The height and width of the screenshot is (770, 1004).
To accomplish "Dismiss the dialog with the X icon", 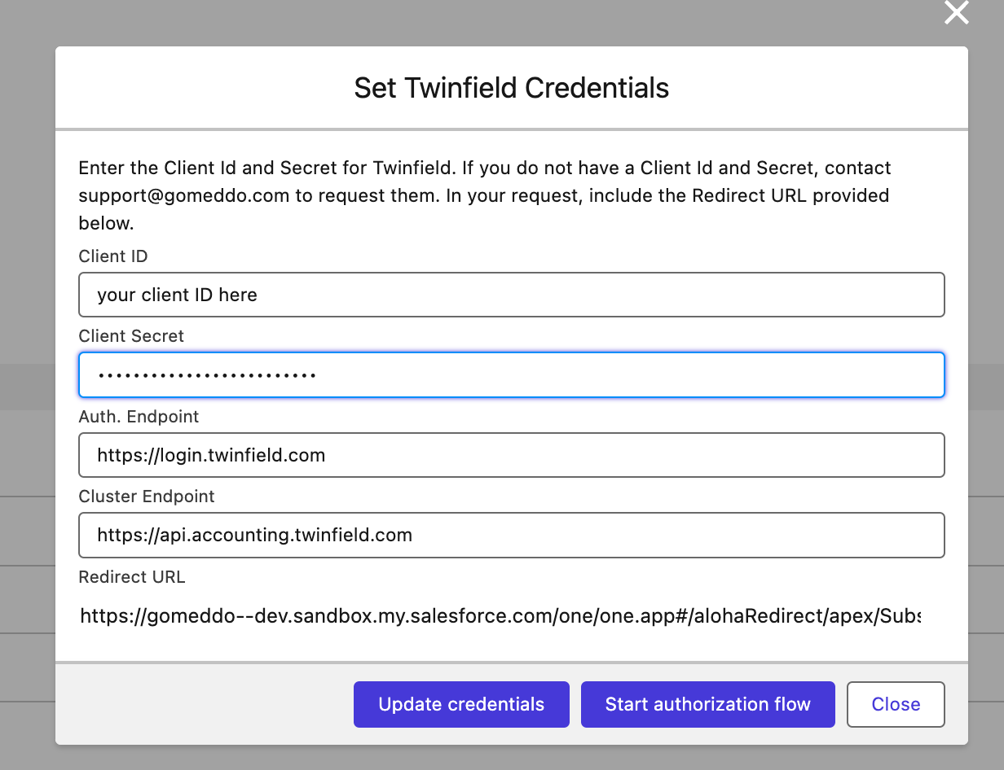I will (956, 13).
